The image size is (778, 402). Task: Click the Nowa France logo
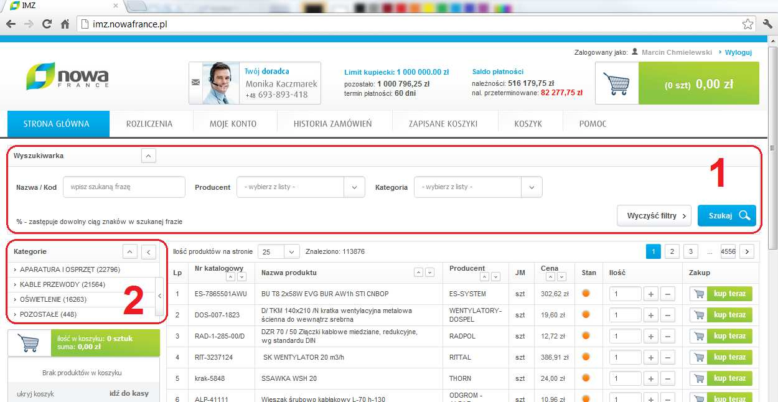point(67,77)
